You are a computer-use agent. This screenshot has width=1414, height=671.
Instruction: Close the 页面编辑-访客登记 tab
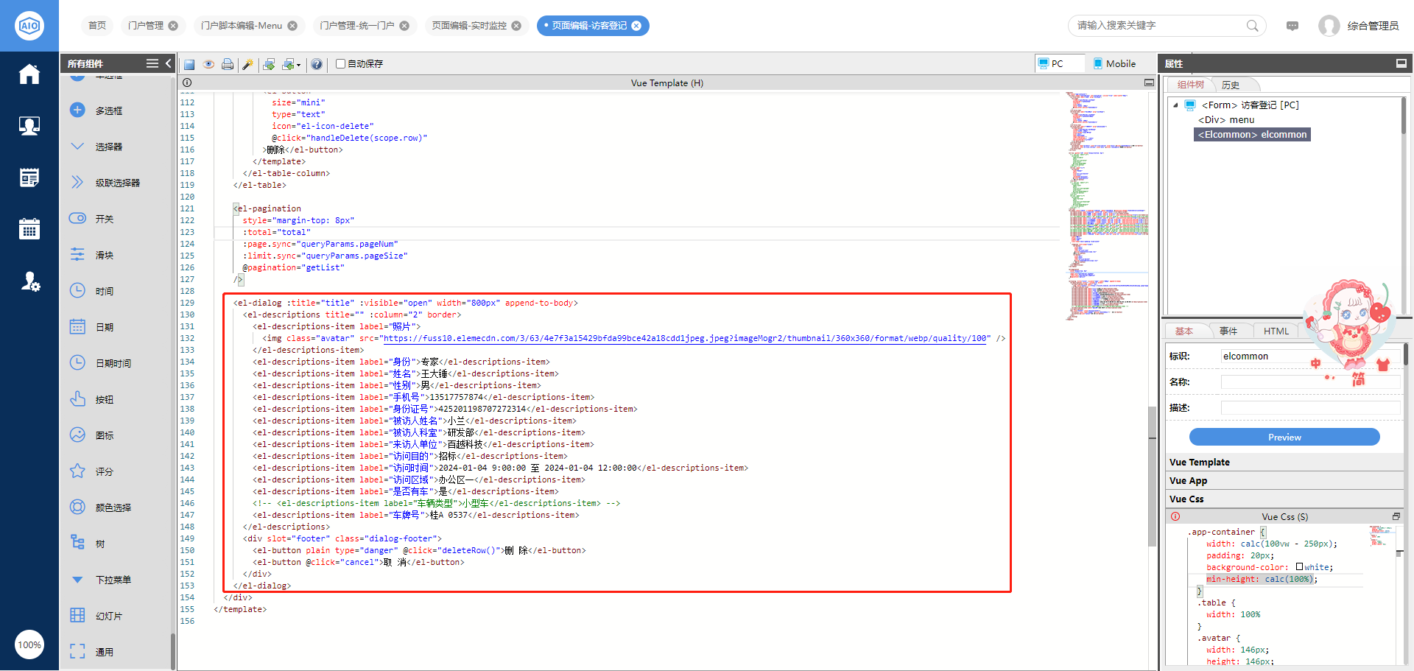(636, 26)
